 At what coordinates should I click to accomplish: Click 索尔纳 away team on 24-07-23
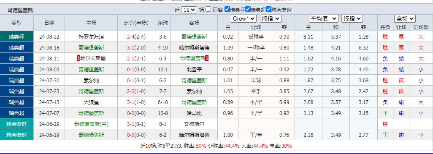pos(194,91)
